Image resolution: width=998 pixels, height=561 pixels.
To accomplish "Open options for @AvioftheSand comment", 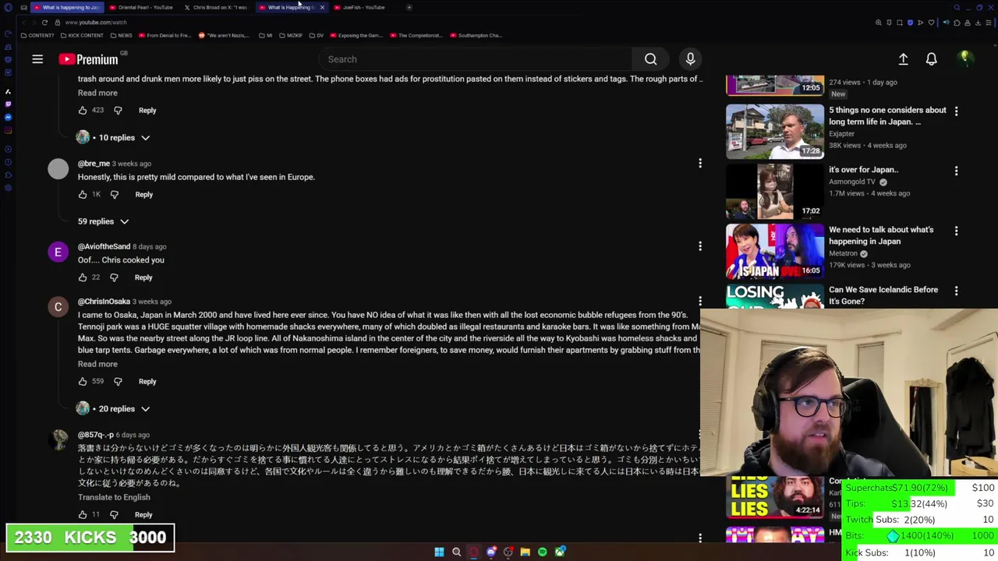I will [700, 246].
